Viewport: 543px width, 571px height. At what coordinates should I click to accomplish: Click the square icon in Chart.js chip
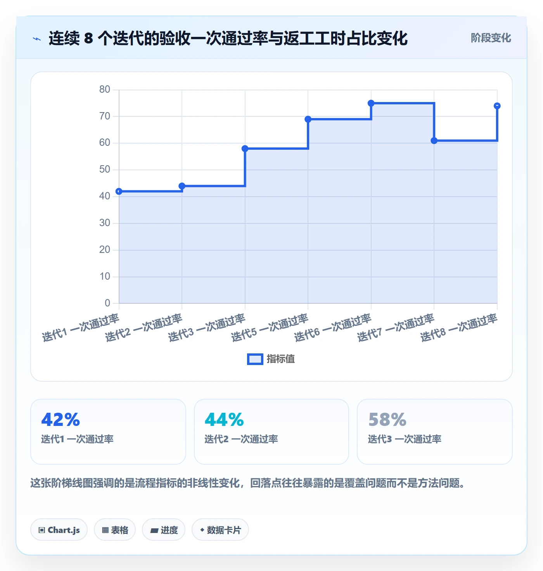(x=42, y=530)
